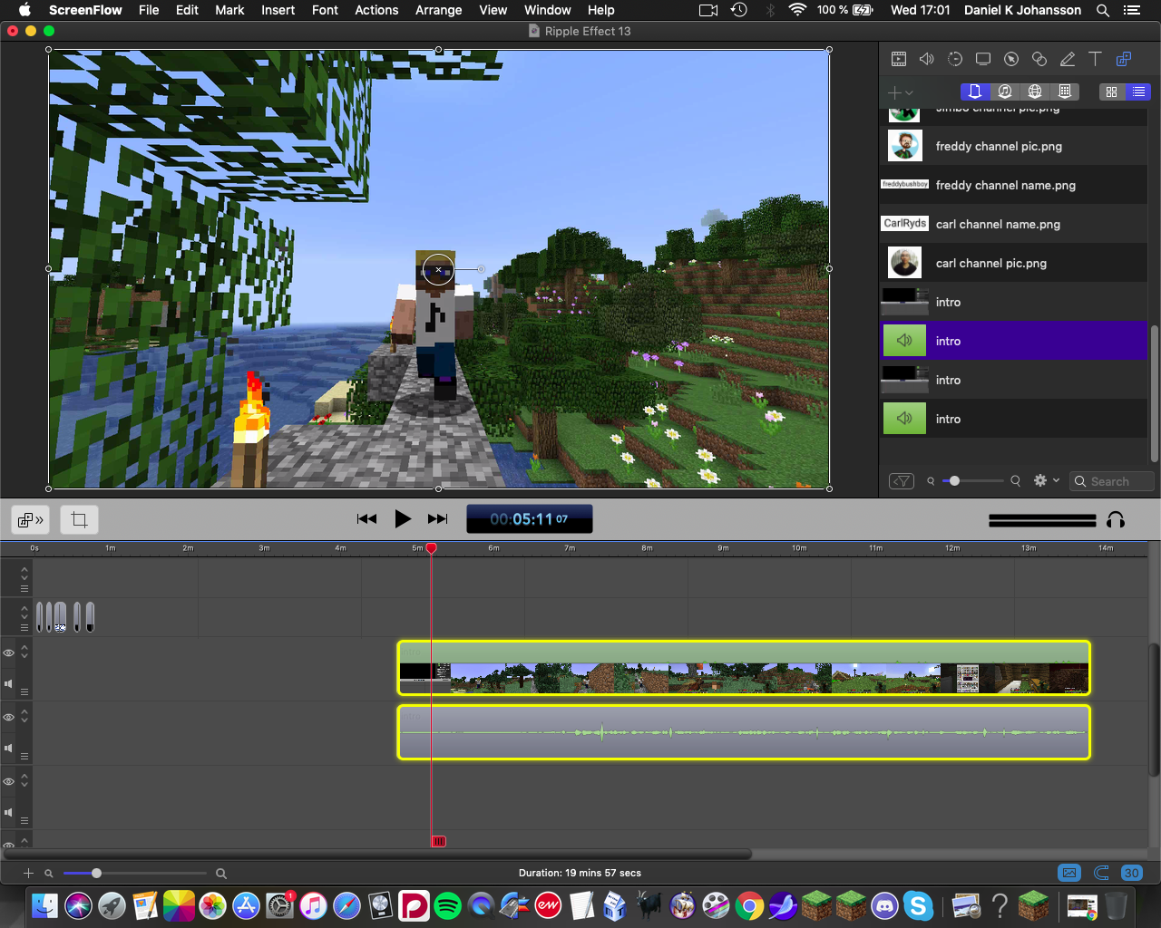
Task: Adjust the media library thumbnail size slider
Action: [954, 481]
